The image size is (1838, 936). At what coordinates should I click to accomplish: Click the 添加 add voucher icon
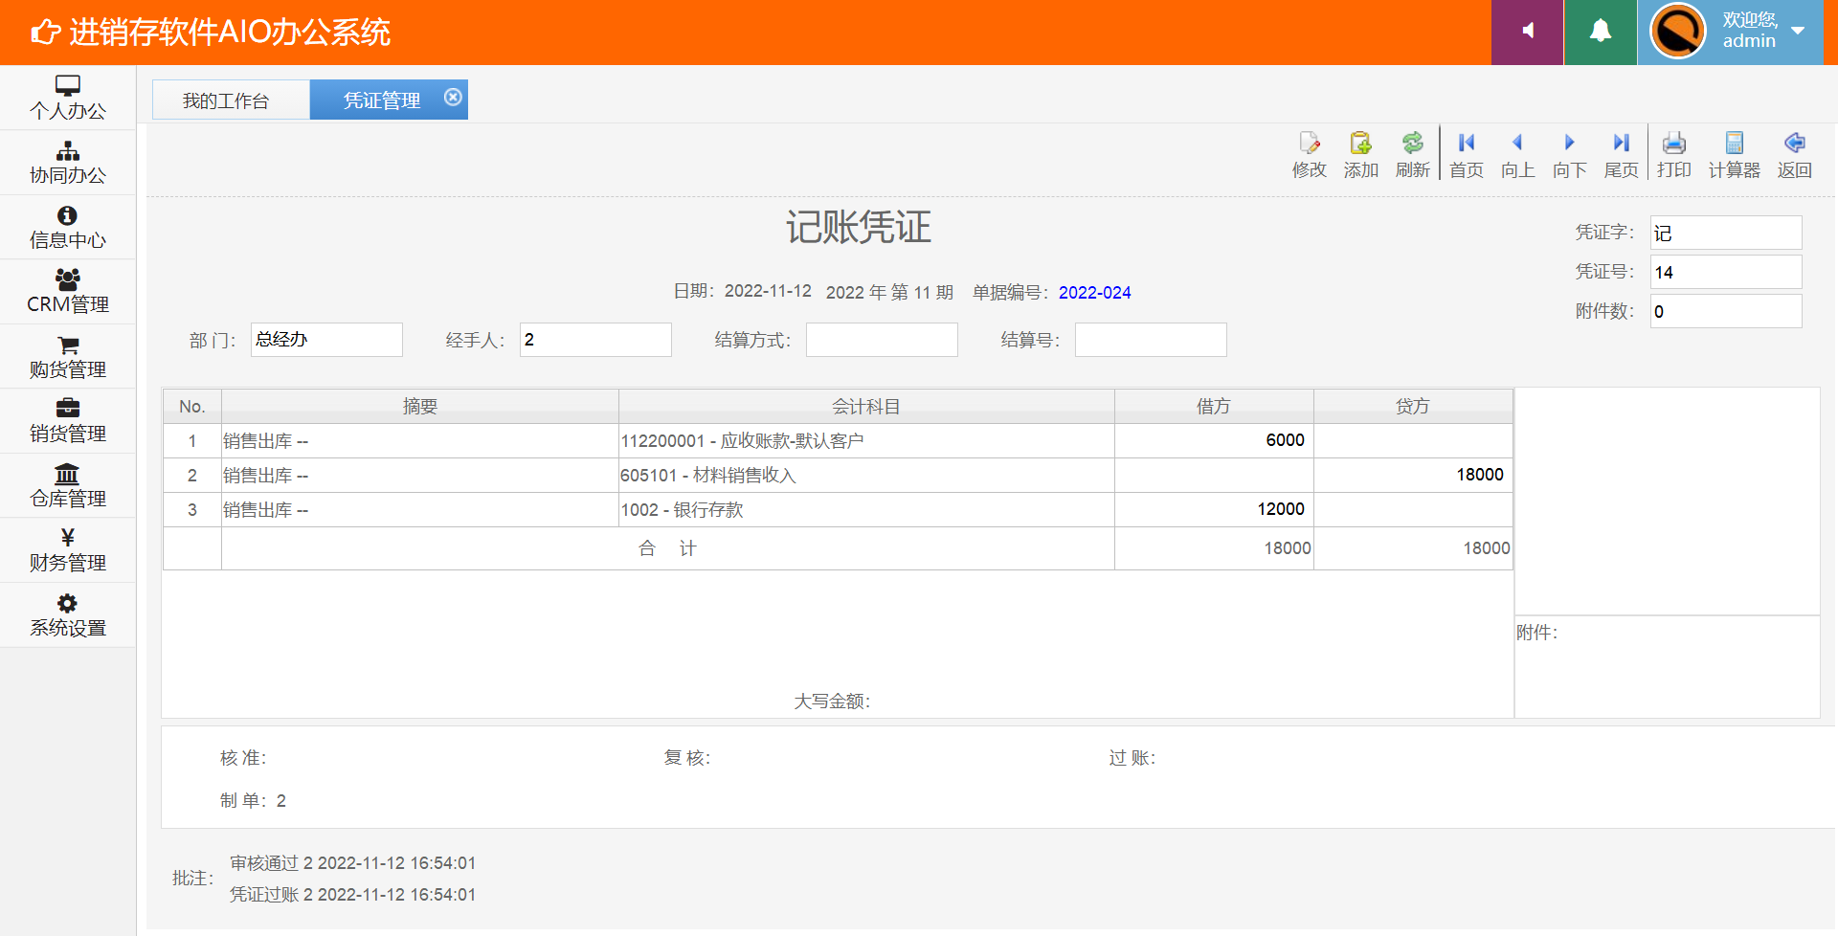1360,155
